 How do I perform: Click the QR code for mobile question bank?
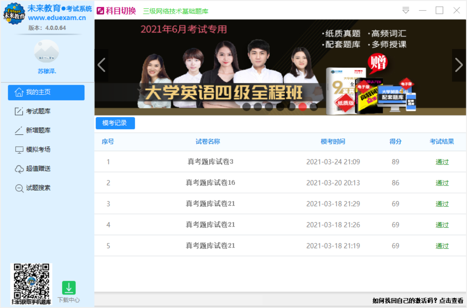click(31, 281)
